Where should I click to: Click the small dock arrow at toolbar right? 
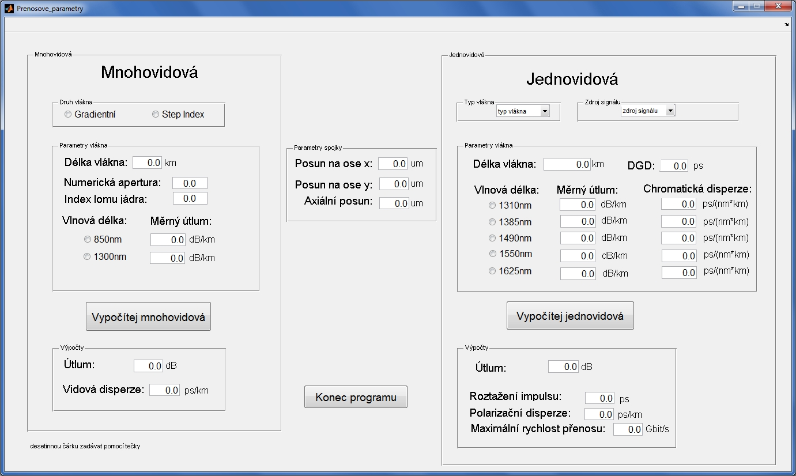click(x=787, y=24)
